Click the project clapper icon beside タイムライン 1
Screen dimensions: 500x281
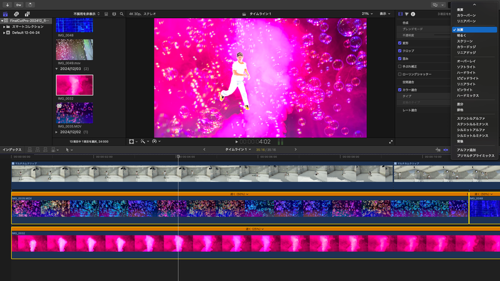(244, 14)
